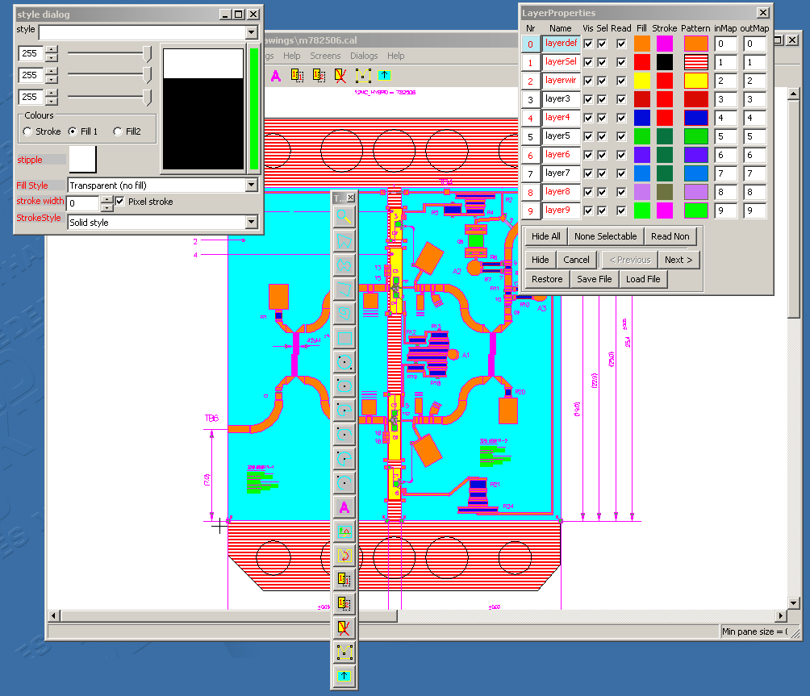
Task: Toggle the Pixel stroke checkbox
Action: coord(120,202)
